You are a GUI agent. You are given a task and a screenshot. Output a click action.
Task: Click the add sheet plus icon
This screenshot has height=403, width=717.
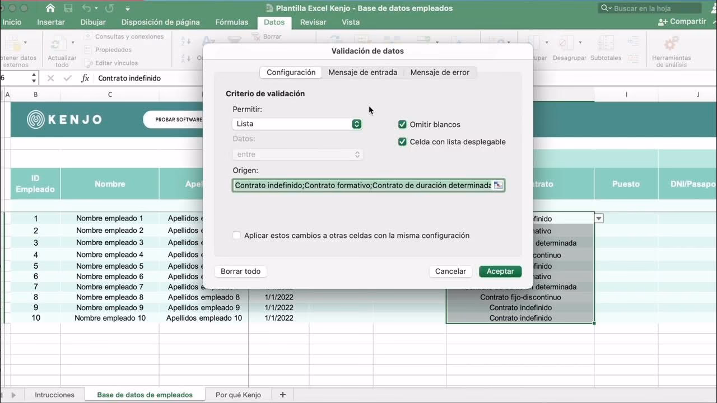[283, 395]
